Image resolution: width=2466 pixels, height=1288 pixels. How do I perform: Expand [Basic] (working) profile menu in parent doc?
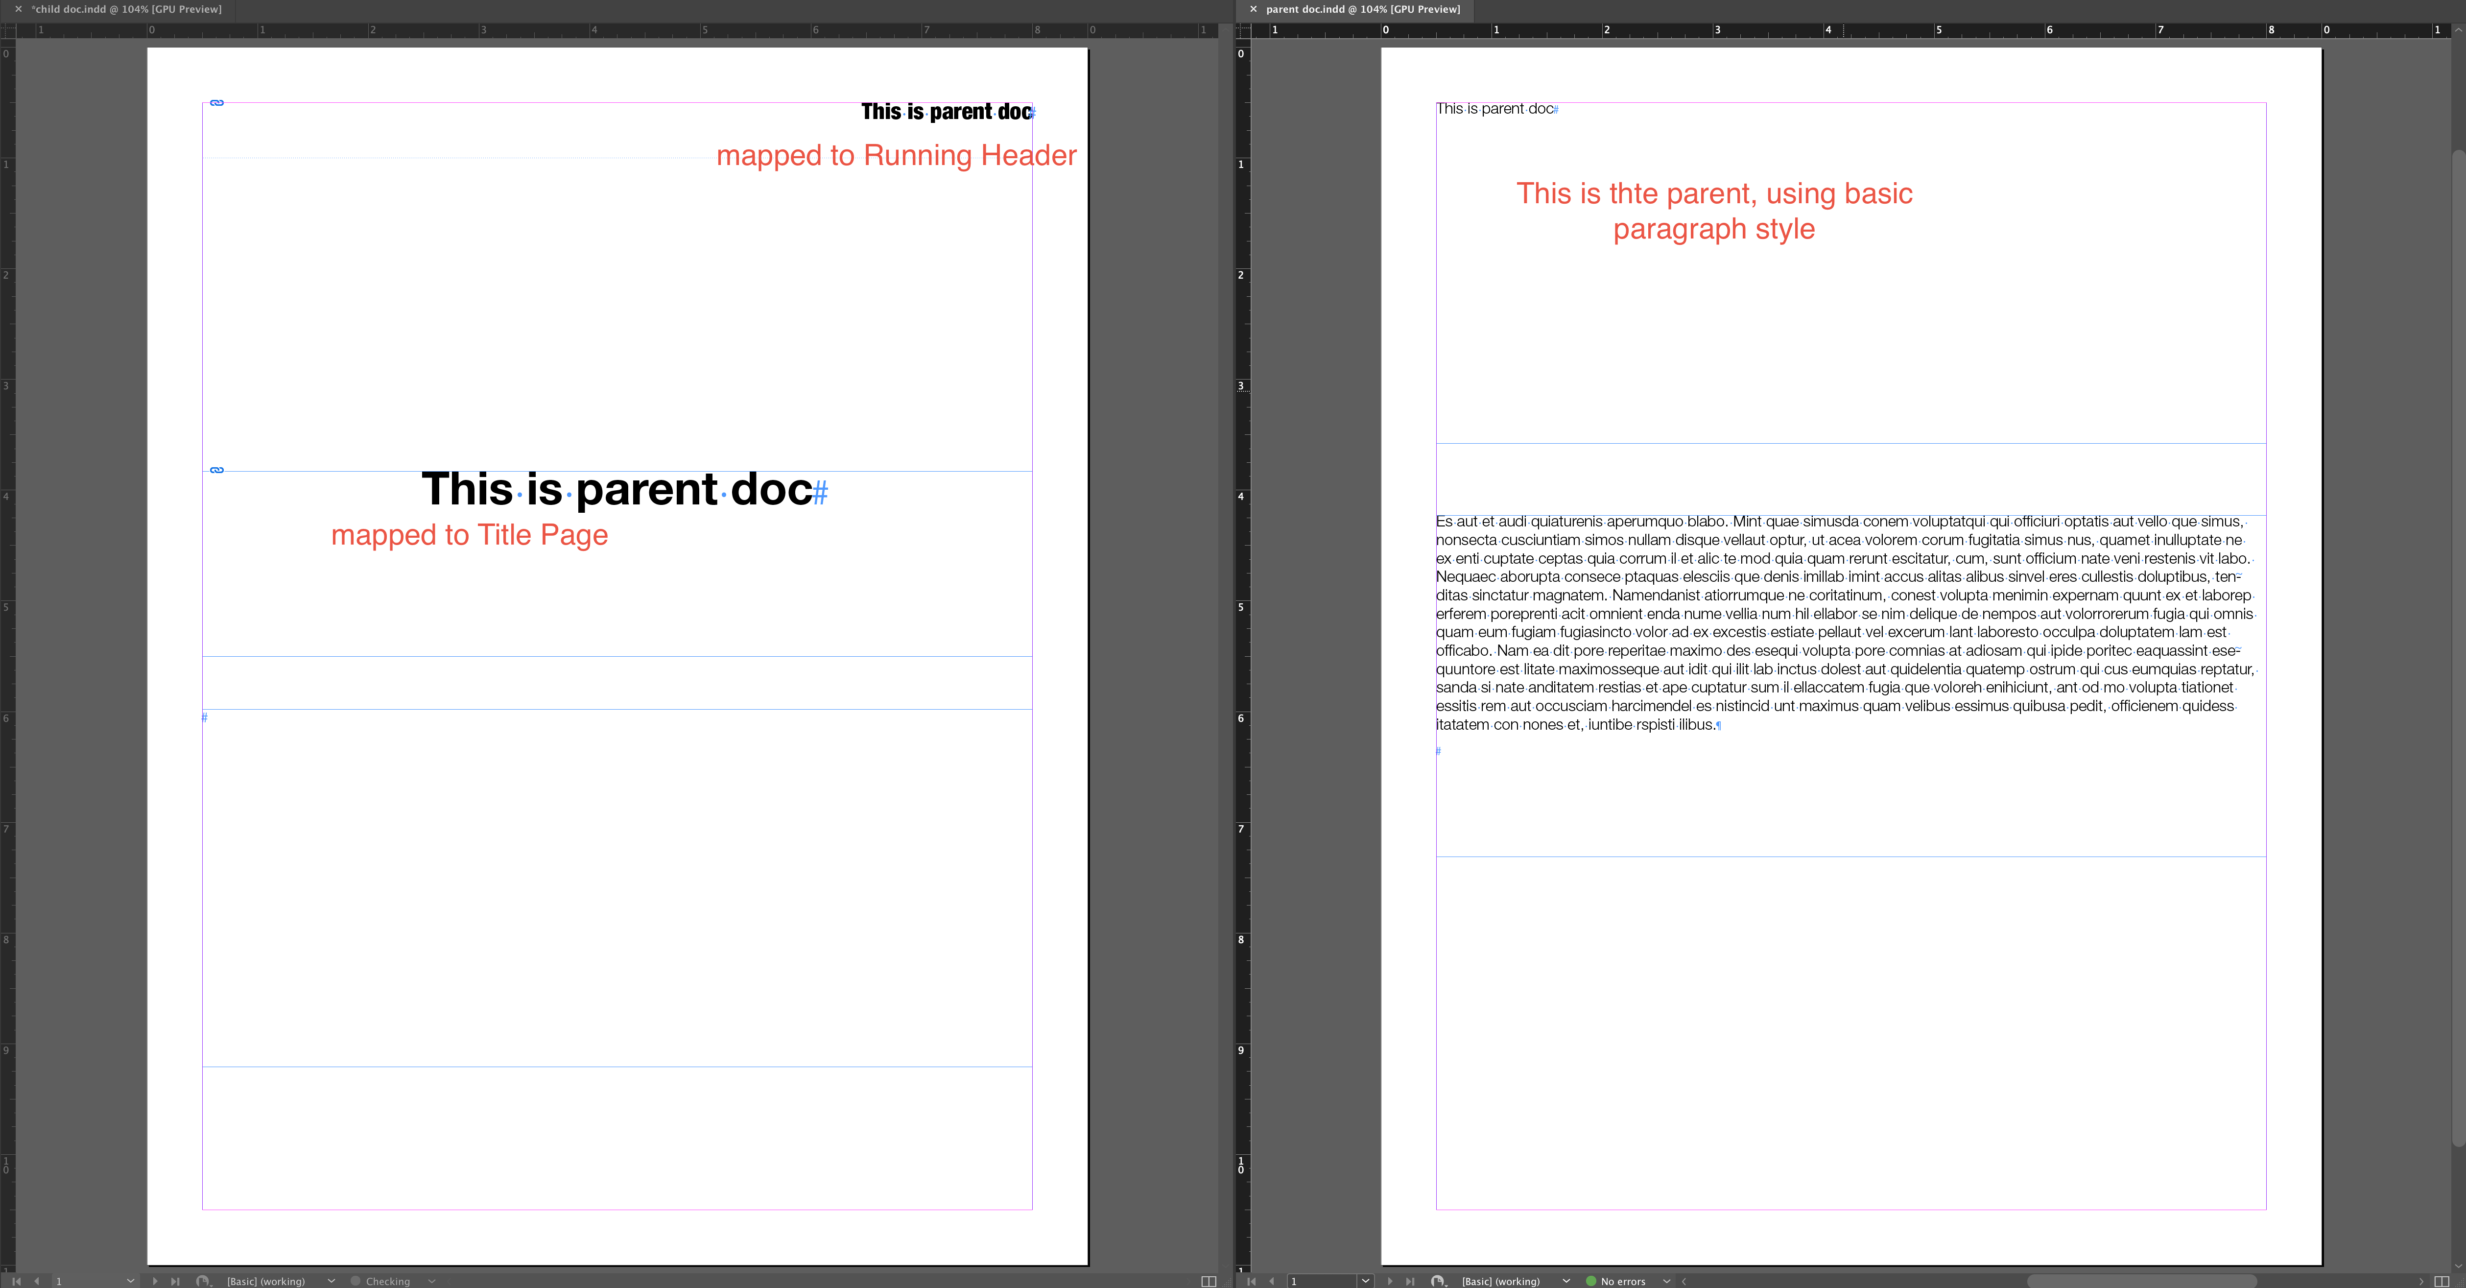tap(1566, 1281)
